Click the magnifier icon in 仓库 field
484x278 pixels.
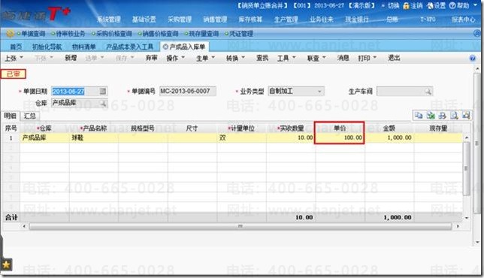click(x=104, y=103)
